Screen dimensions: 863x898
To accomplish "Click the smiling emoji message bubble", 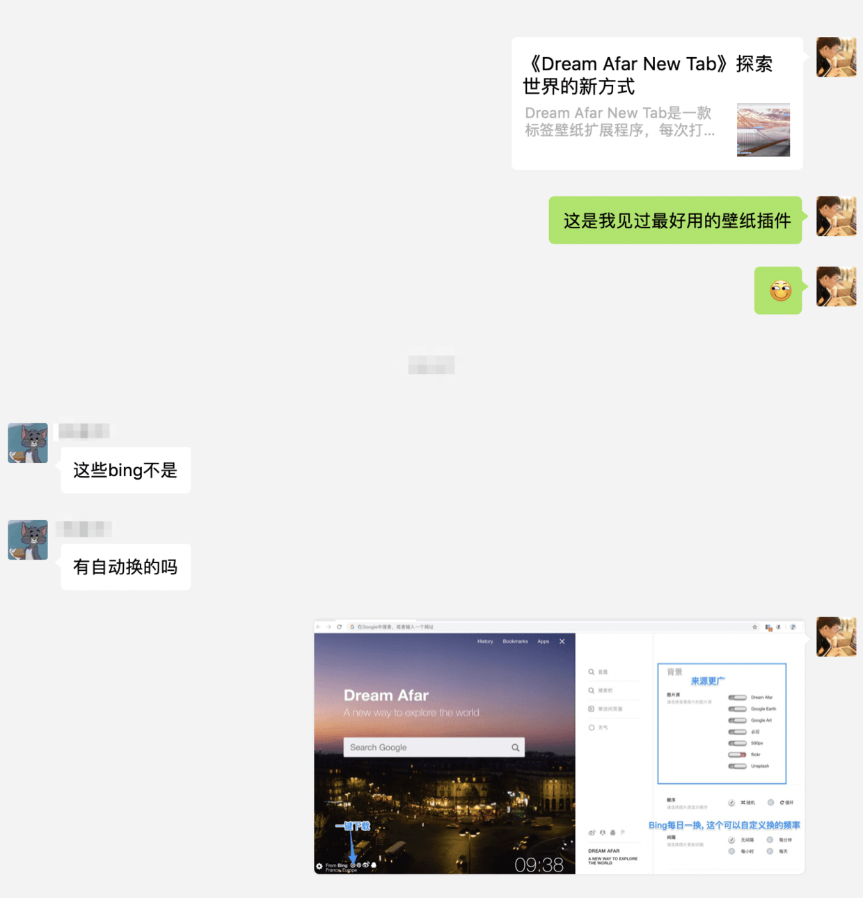I will [778, 290].
